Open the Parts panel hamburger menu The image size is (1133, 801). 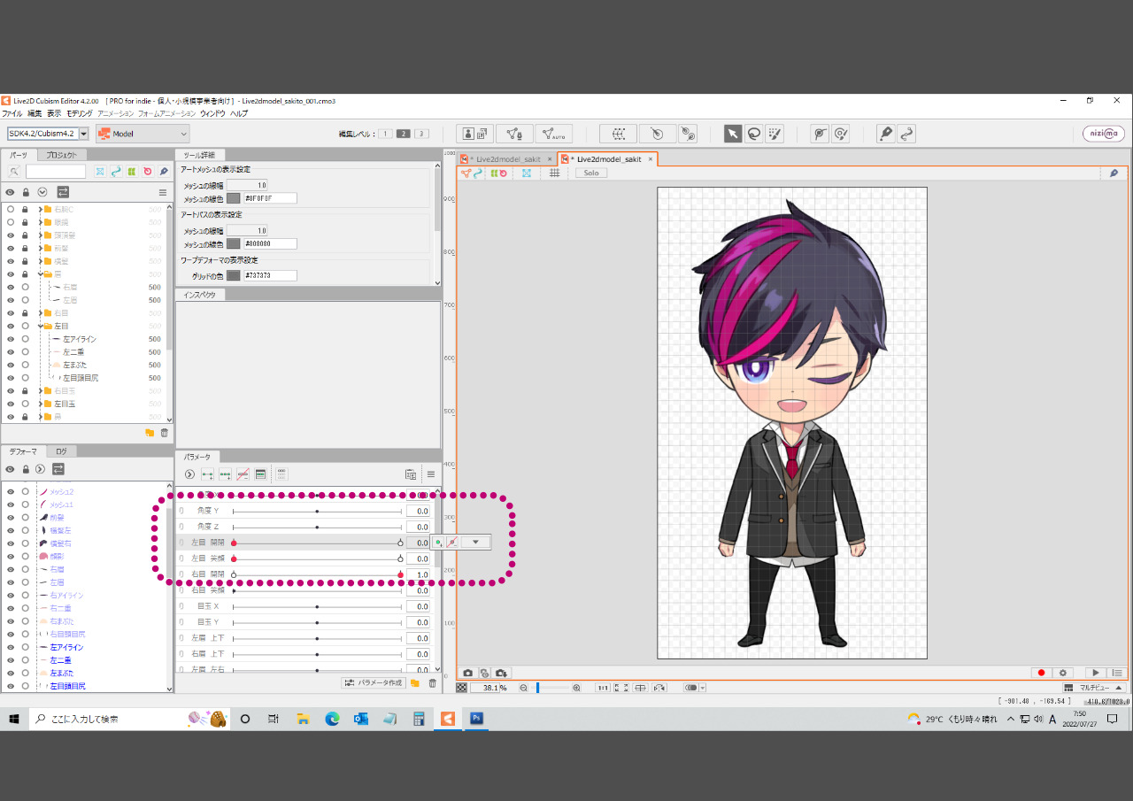[162, 192]
